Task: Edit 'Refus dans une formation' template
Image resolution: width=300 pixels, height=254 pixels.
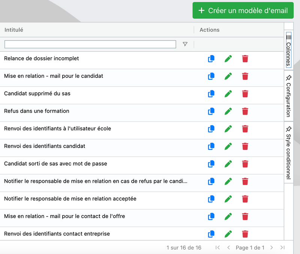Action: pyautogui.click(x=228, y=111)
